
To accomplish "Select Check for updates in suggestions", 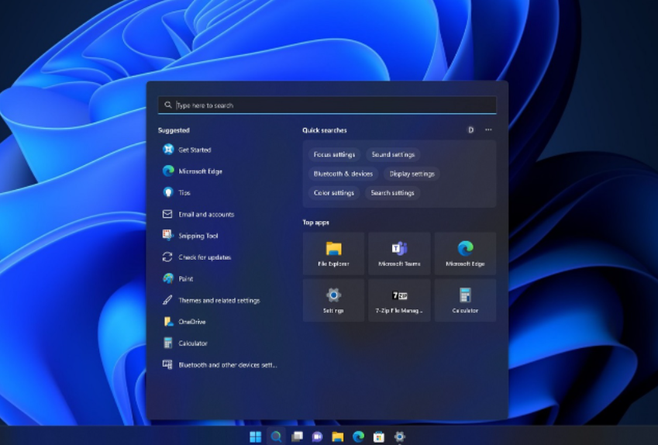I will tap(205, 257).
